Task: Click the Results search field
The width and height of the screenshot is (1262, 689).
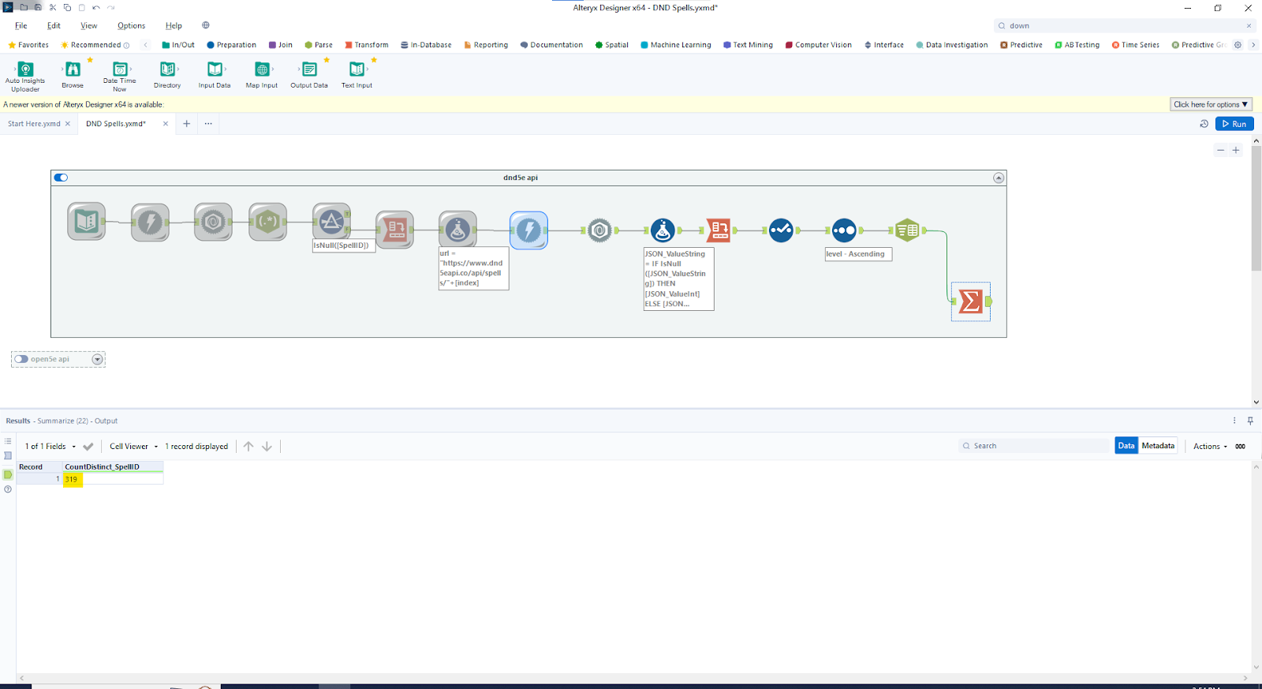Action: (x=1034, y=446)
